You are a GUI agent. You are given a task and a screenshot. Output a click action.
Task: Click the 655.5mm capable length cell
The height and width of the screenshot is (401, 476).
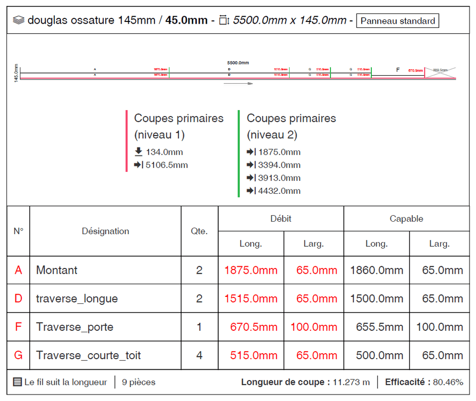click(377, 327)
